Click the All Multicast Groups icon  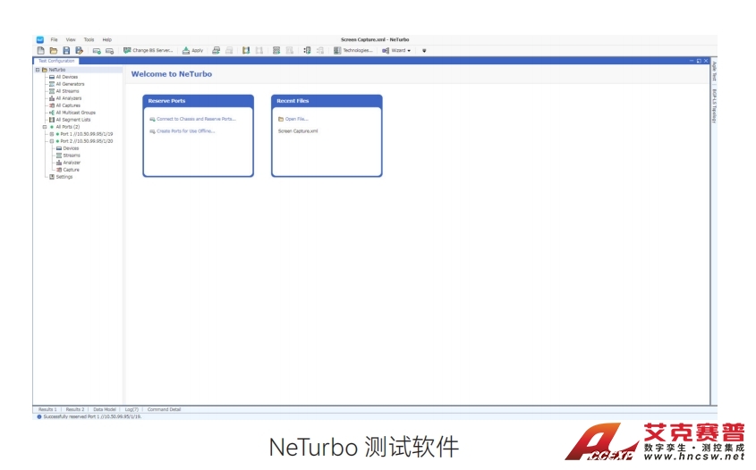click(x=52, y=113)
